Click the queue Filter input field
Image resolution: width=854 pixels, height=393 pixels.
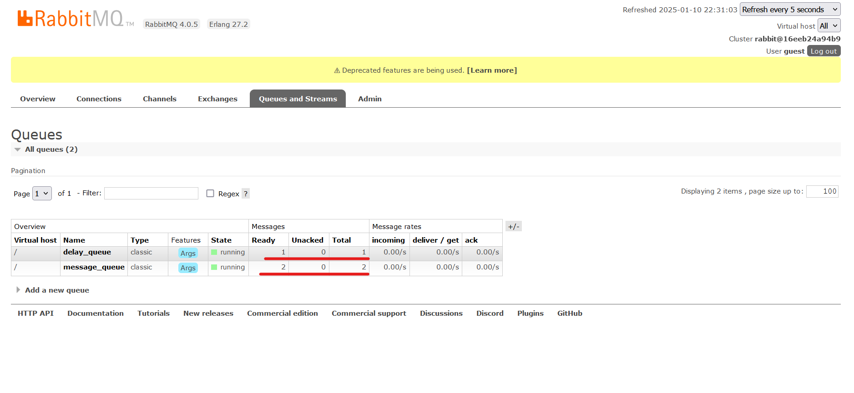pos(151,193)
